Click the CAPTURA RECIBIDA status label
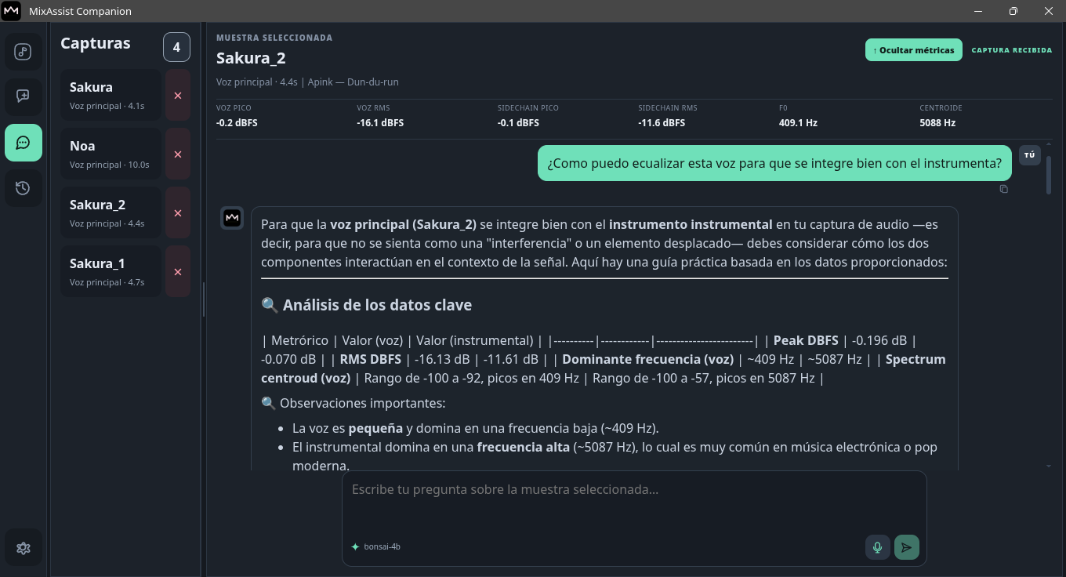The height and width of the screenshot is (577, 1066). (x=1012, y=50)
